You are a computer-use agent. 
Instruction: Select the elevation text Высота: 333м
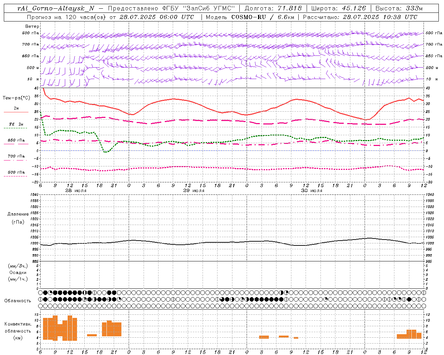point(399,8)
